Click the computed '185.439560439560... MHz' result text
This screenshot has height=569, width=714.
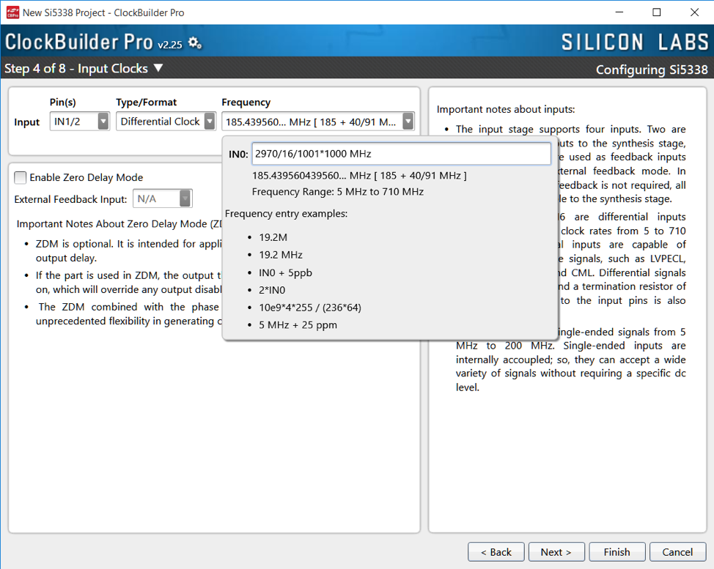pyautogui.click(x=359, y=176)
